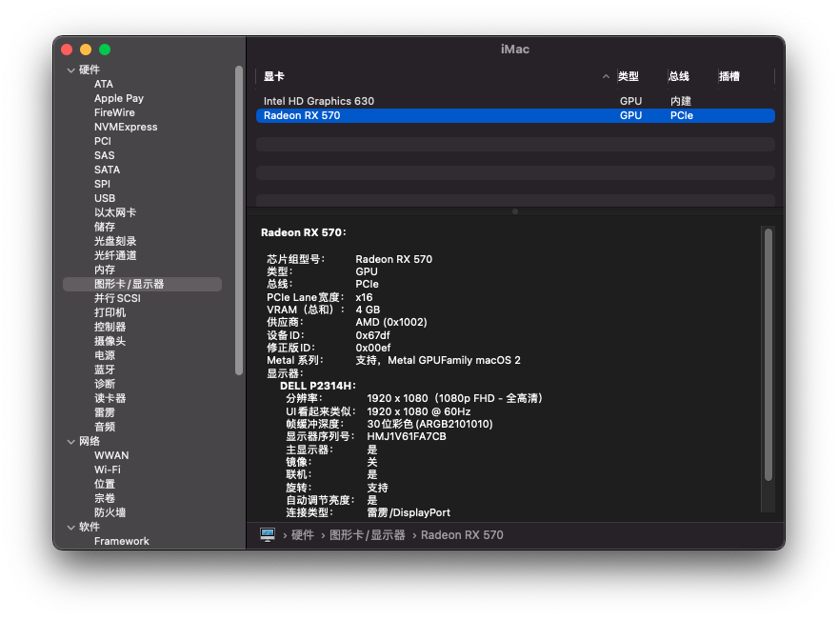Screen dimensions: 838x620
Task: Select 摄像头 in the sidebar
Action: click(x=110, y=341)
